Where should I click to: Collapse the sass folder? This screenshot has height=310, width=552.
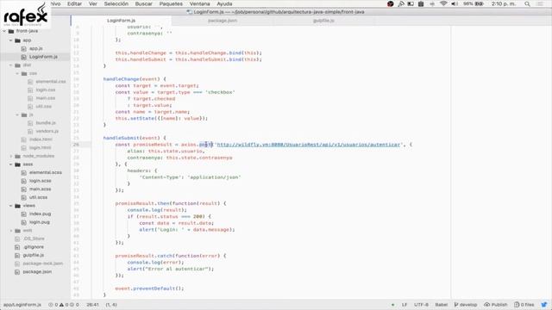(x=11, y=164)
